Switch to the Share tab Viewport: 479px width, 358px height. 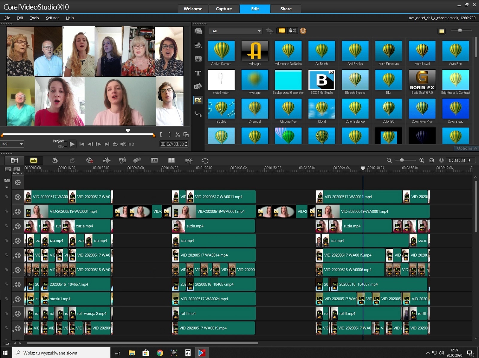click(x=286, y=9)
